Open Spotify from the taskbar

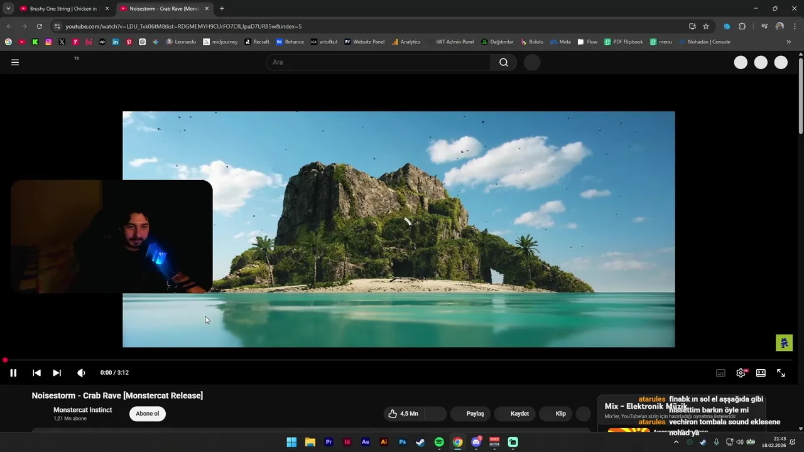(x=439, y=442)
